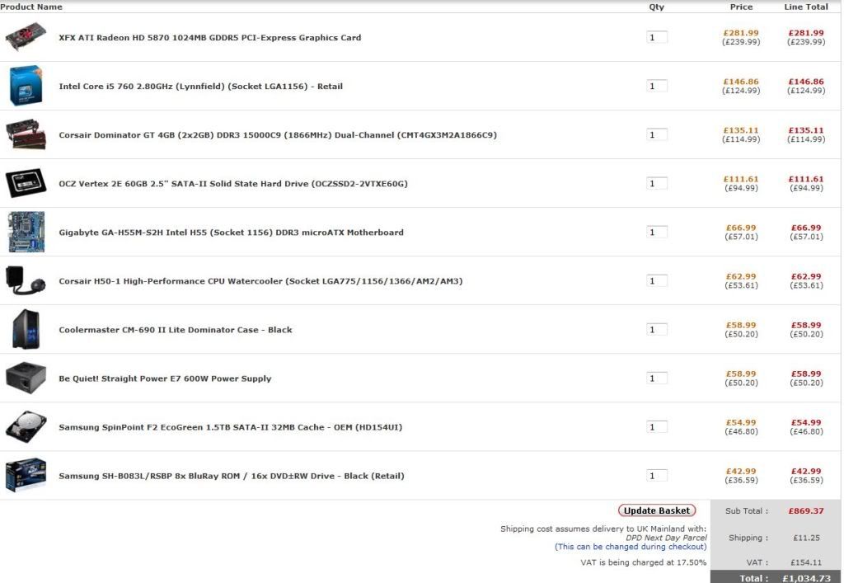Click the £62.99 line total for Corsair H50-1
The image size is (844, 583).
pyautogui.click(x=806, y=276)
